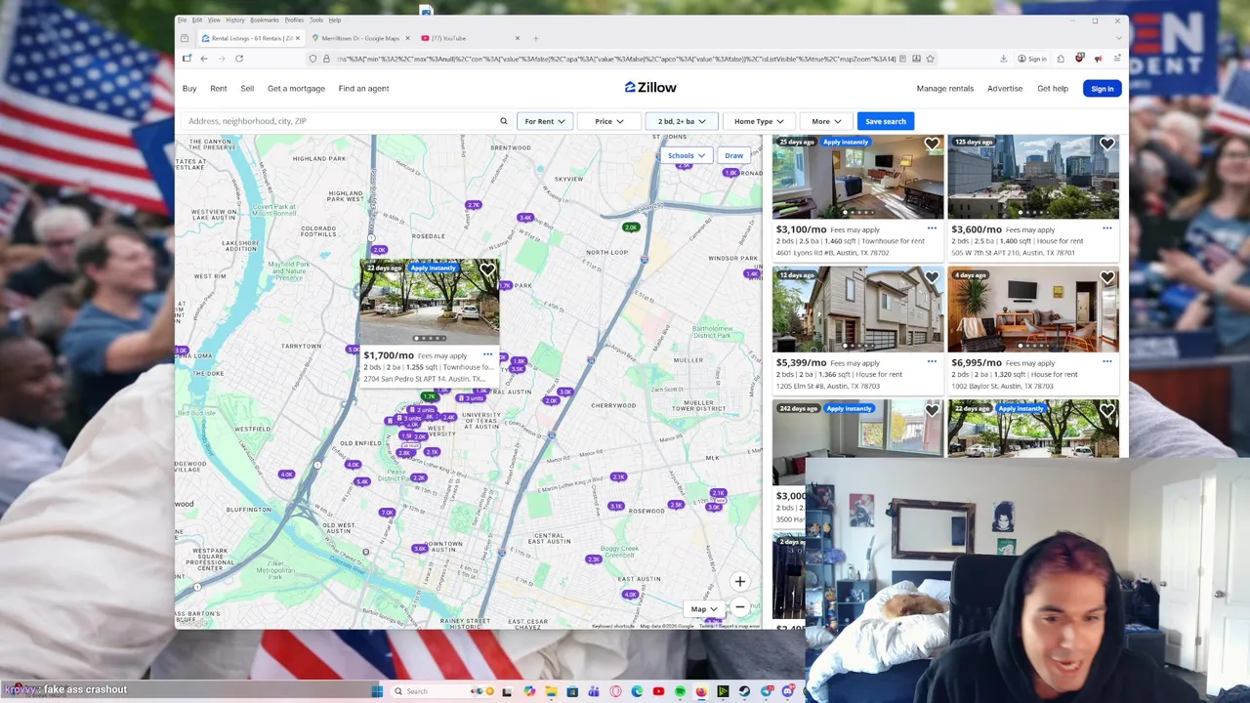Open Manage rentals link

[944, 89]
